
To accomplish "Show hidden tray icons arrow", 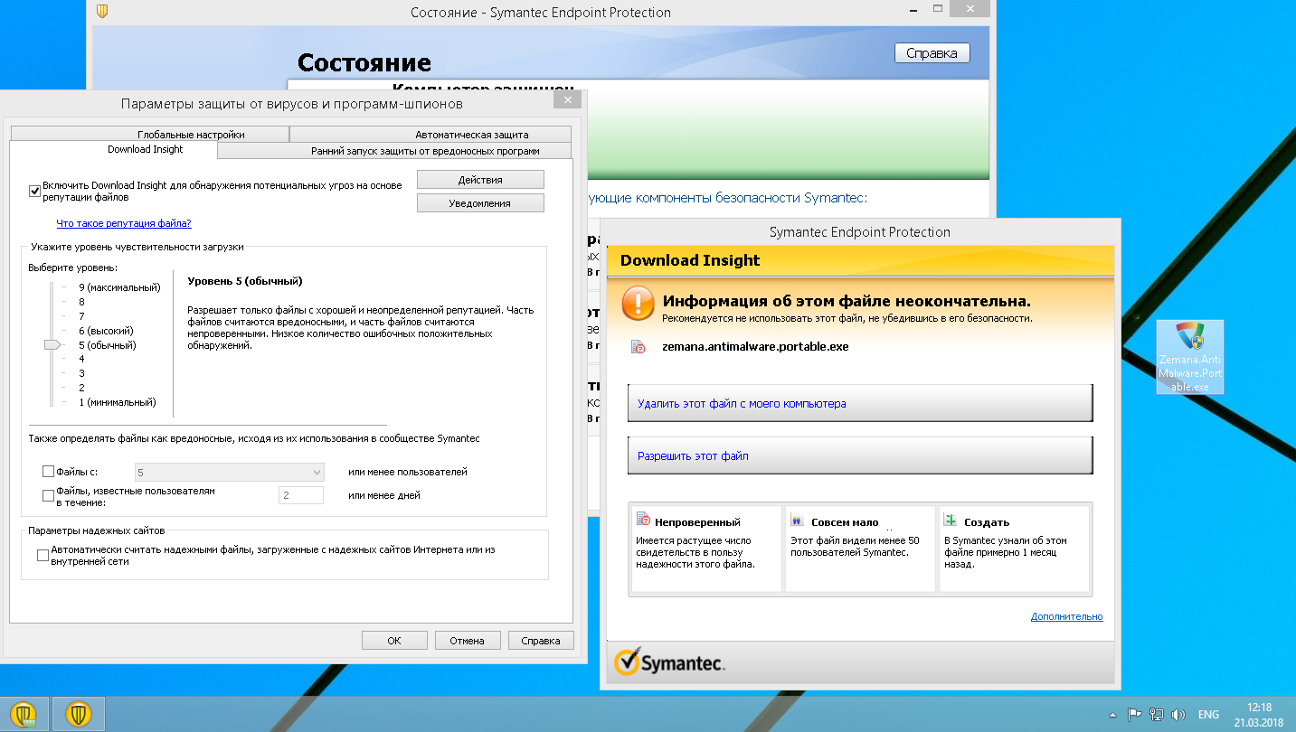I will [x=1114, y=714].
